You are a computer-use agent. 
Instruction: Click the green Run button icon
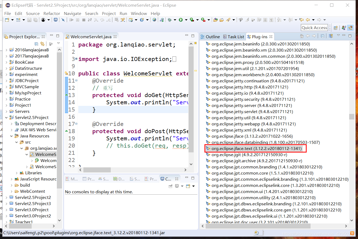coord(181,20)
